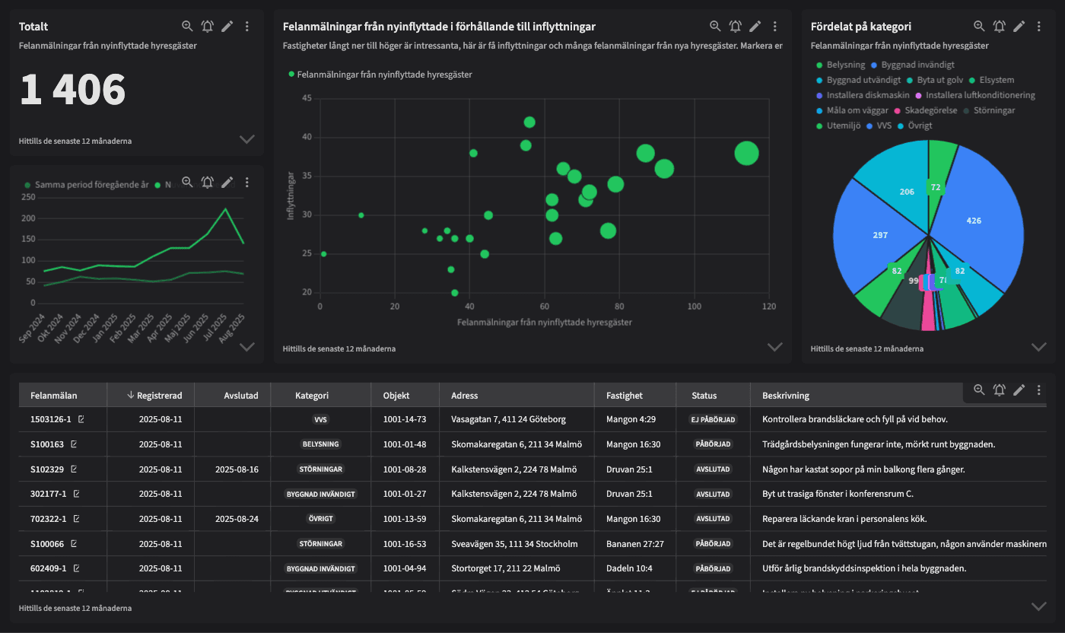Open external link icon for Felanmälan 1503126-1
This screenshot has width=1065, height=633.
point(81,419)
